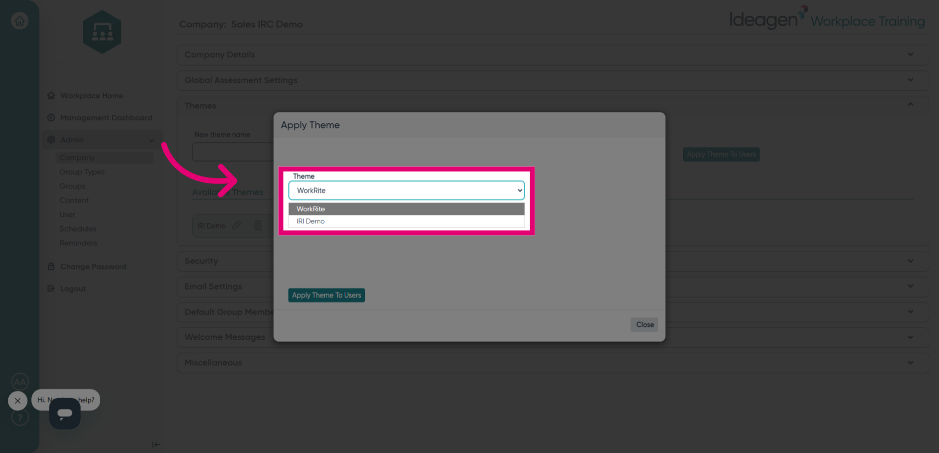
Task: Click the Available Themes heading
Action: point(227,193)
